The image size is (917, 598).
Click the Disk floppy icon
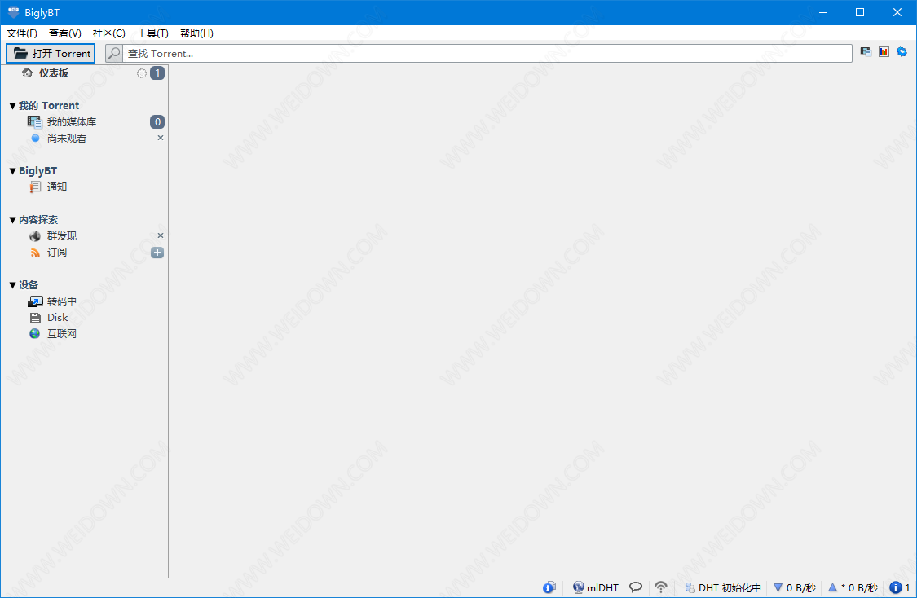coord(35,318)
